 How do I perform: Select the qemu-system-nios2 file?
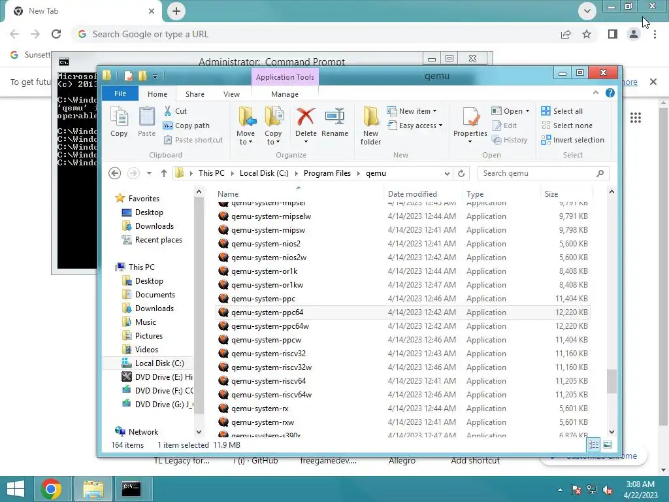coord(402,243)
